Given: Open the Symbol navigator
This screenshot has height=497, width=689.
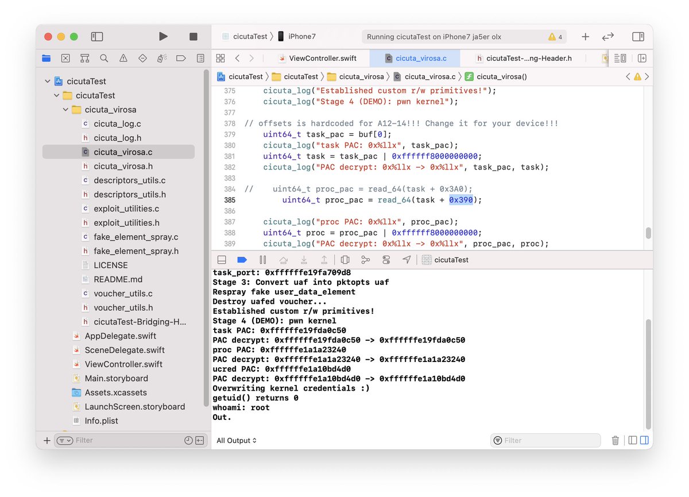Looking at the screenshot, I should pyautogui.click(x=85, y=58).
